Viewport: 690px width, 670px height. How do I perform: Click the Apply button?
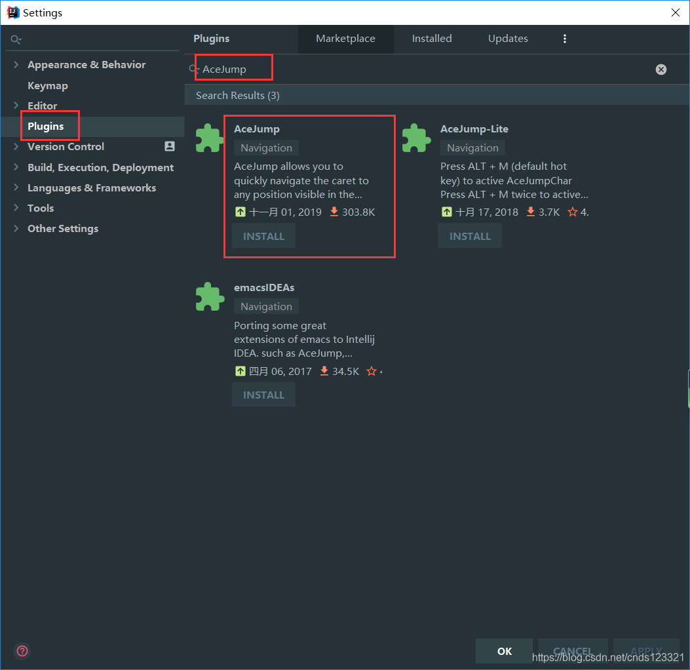click(646, 650)
